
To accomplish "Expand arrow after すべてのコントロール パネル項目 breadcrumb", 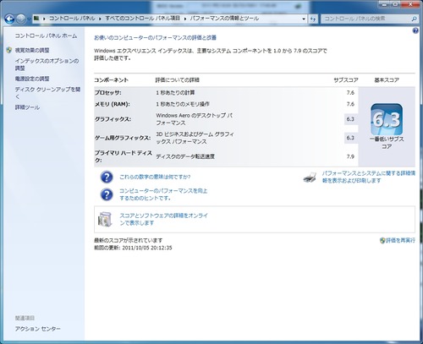I will 185,19.
